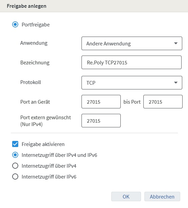Choose Internetzugriff über IPv4 only

tap(15, 166)
